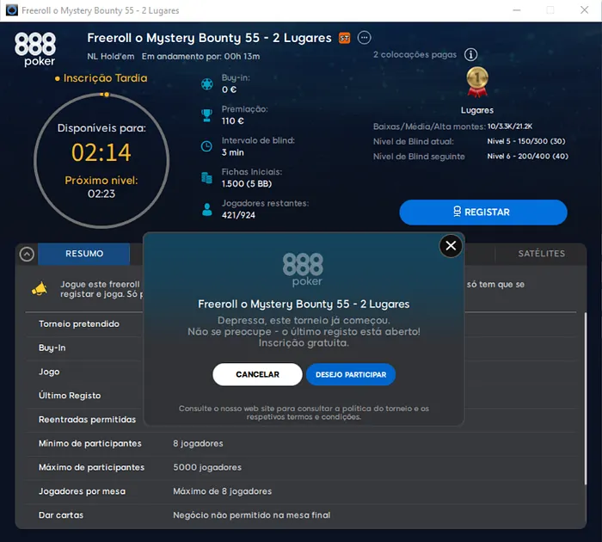The height and width of the screenshot is (542, 602).
Task: Click "Negócio não permitido na mesa final"
Action: pyautogui.click(x=252, y=515)
